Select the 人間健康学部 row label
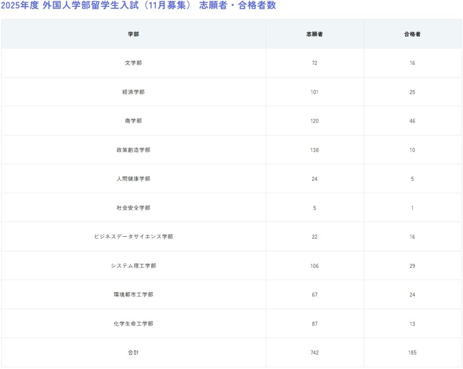Image resolution: width=463 pixels, height=369 pixels. 133,179
